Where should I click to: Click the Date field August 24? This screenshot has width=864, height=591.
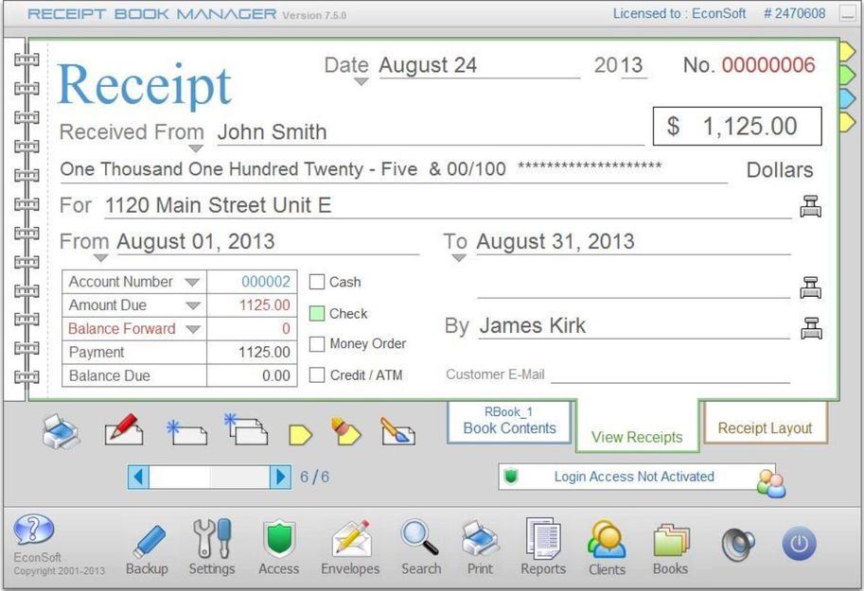point(480,65)
